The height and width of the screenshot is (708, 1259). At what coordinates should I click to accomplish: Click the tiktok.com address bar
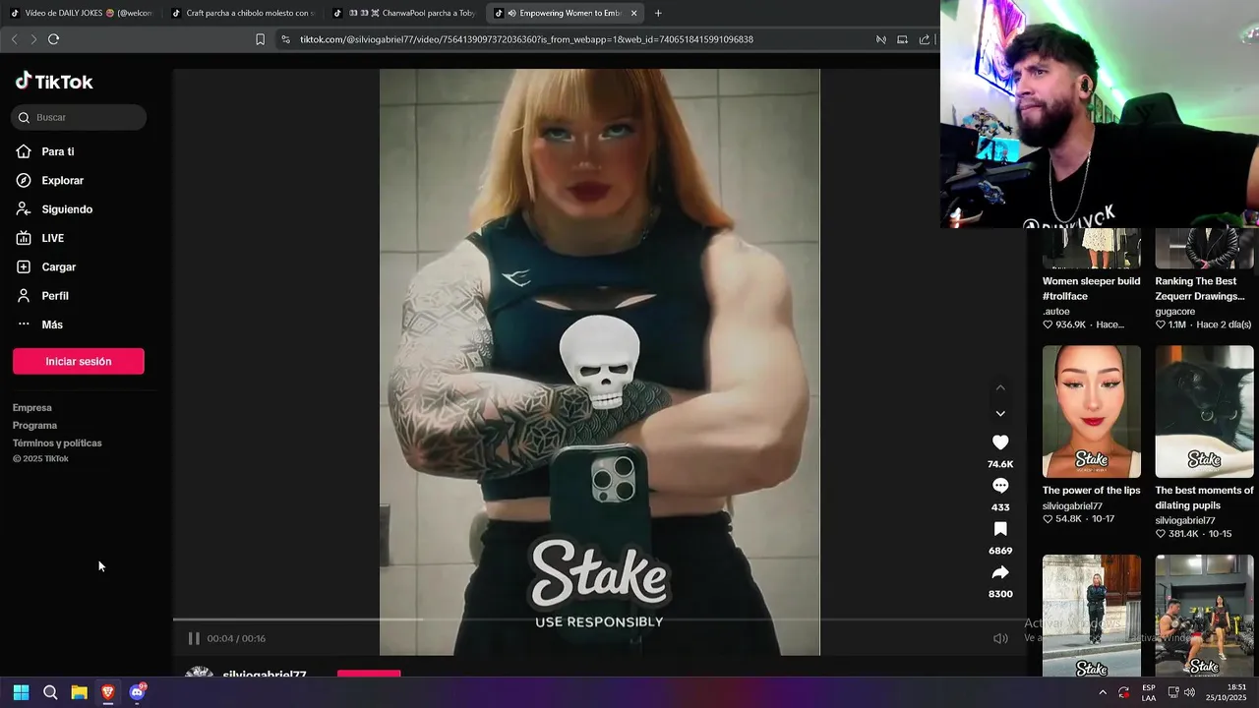[526, 39]
